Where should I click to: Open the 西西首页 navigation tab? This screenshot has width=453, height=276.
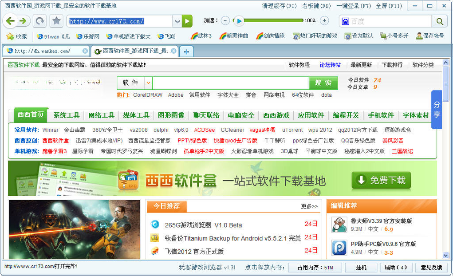[31, 115]
